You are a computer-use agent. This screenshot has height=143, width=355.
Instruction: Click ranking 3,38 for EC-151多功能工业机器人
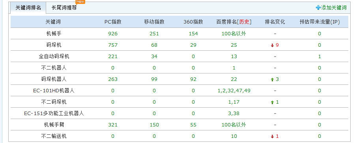coord(234,114)
